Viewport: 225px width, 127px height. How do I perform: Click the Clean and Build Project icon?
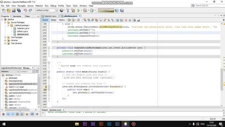click(73, 10)
